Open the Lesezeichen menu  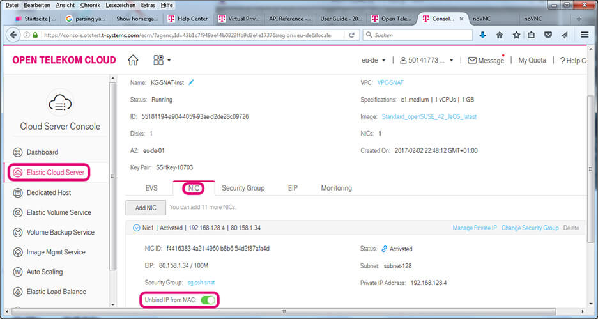[119, 5]
